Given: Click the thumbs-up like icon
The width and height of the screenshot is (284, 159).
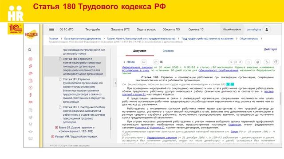Looking at the screenshot, I should click(156, 62).
